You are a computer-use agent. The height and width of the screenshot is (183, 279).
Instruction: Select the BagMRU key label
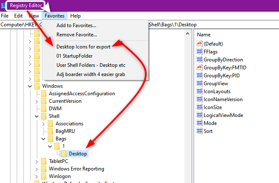(x=65, y=131)
